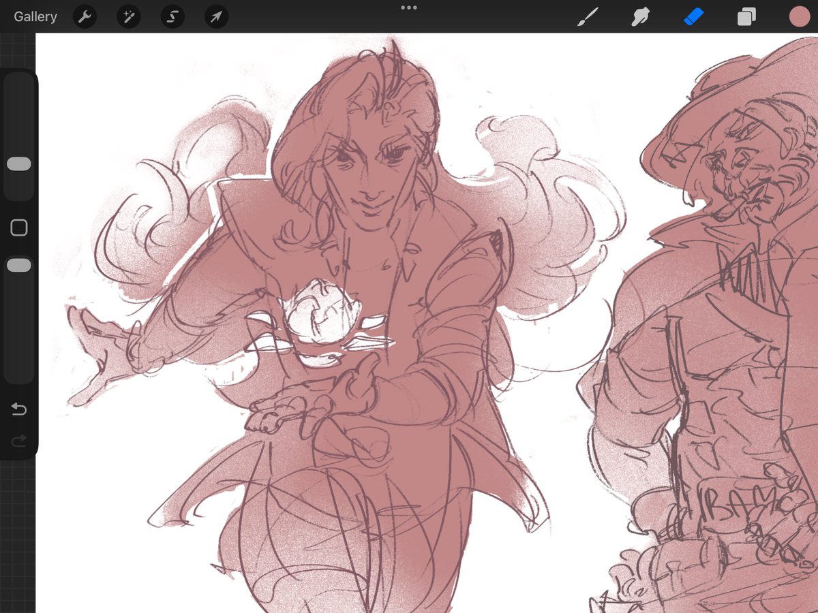Screen dimensions: 818x613
Task: Select the Brush tool
Action: [x=587, y=17]
